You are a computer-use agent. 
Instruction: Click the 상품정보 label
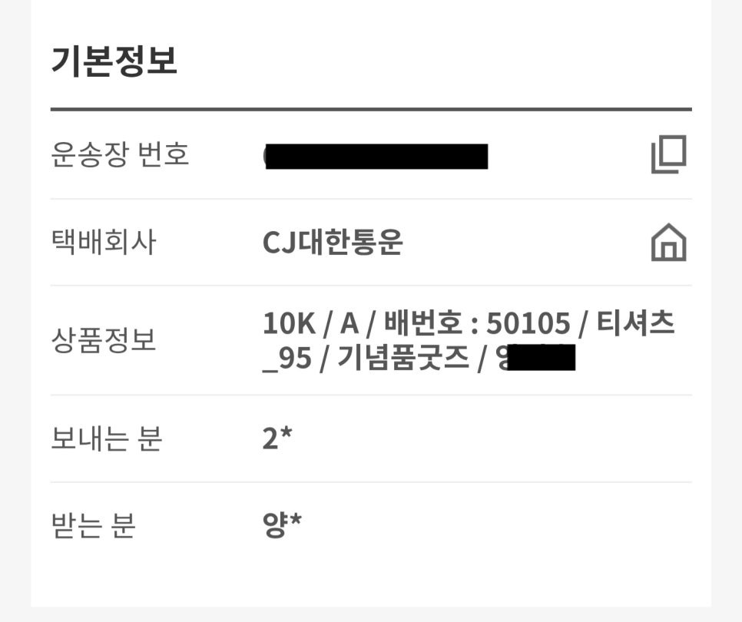[x=103, y=340]
